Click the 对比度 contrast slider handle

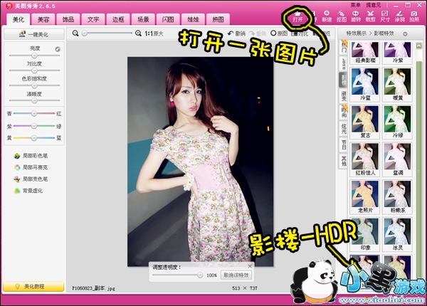pyautogui.click(x=34, y=70)
